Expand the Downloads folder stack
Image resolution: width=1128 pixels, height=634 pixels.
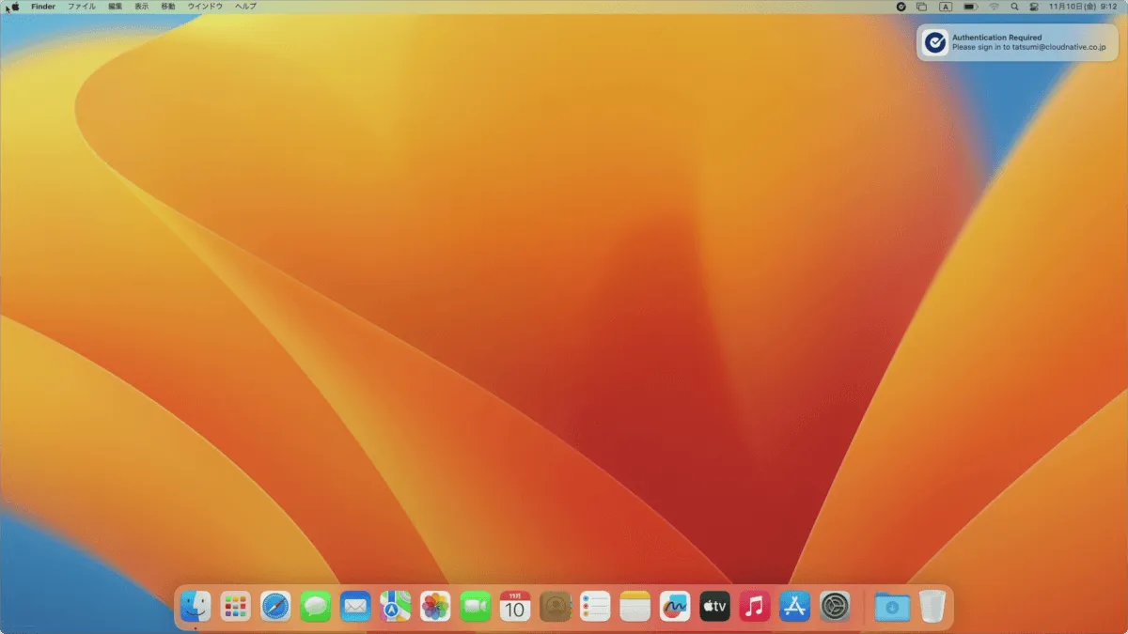891,607
